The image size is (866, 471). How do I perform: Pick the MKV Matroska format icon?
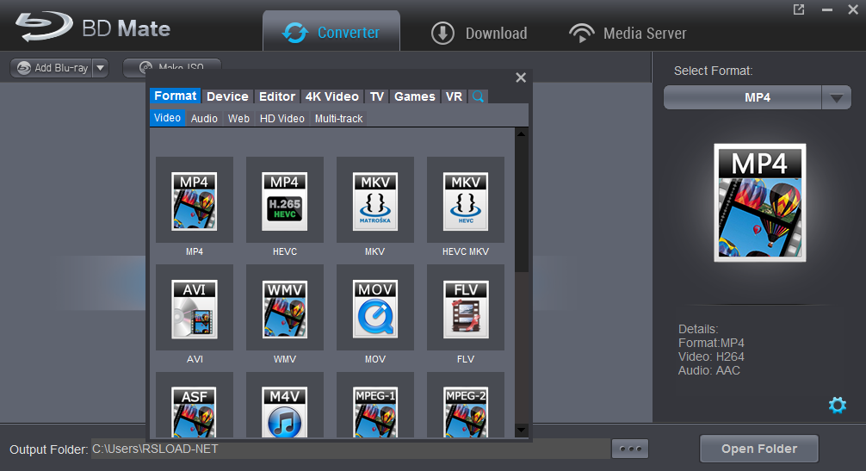click(375, 200)
